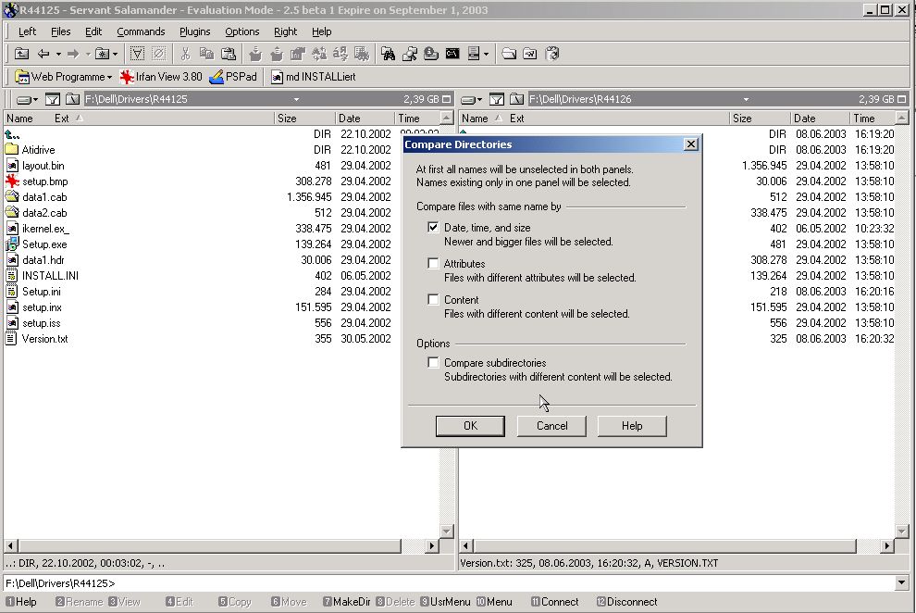
Task: Launch PSPad from the user bar
Action: (233, 77)
